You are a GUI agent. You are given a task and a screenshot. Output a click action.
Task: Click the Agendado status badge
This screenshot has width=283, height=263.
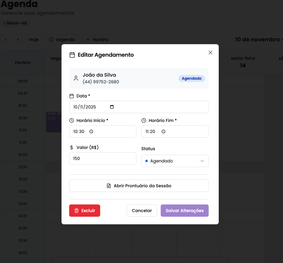(192, 78)
